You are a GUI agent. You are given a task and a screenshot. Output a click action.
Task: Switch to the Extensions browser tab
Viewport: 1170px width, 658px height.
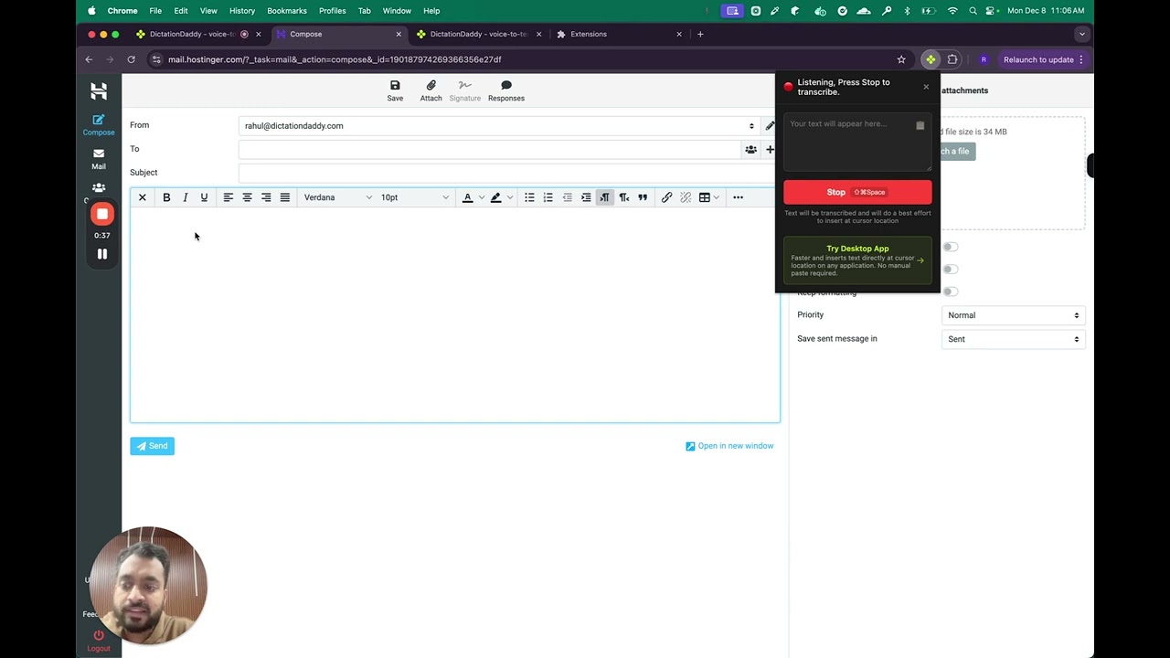(619, 34)
